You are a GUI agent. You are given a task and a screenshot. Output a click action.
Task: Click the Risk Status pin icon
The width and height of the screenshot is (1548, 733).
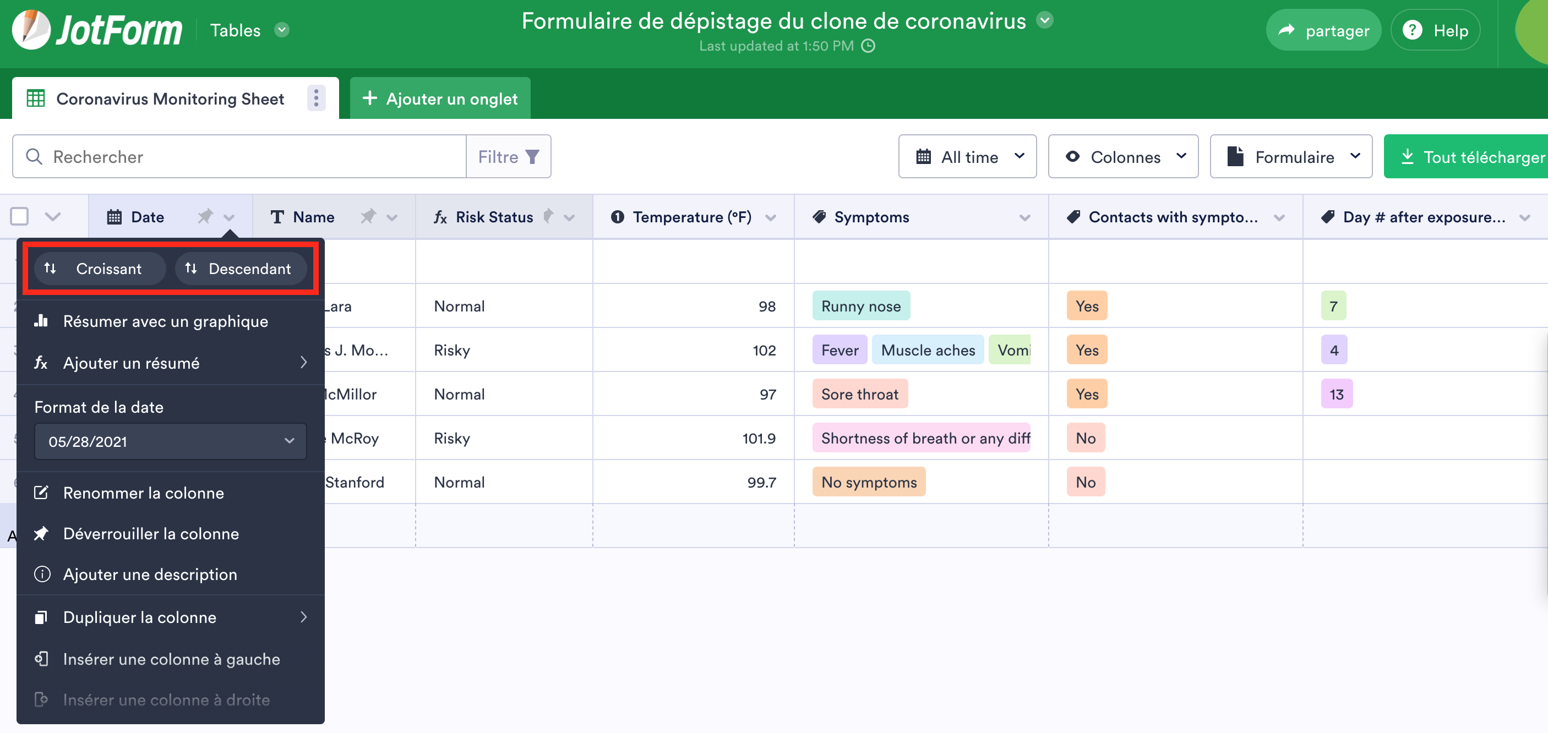tap(548, 216)
